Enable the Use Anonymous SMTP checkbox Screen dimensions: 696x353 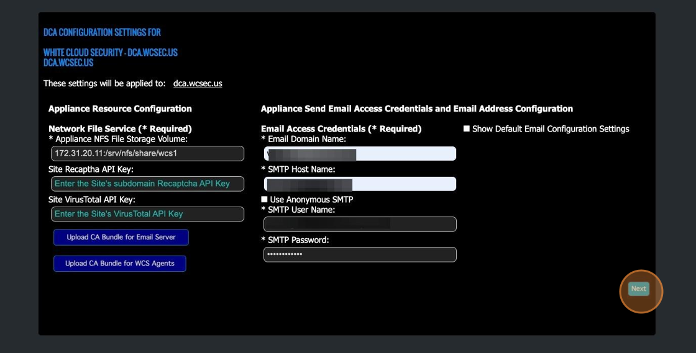click(264, 200)
